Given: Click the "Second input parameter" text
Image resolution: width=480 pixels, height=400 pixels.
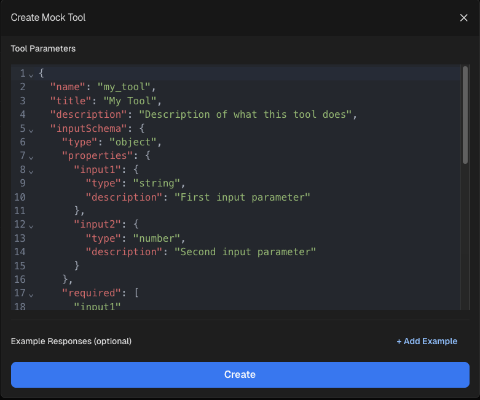Looking at the screenshot, I should click(x=245, y=252).
